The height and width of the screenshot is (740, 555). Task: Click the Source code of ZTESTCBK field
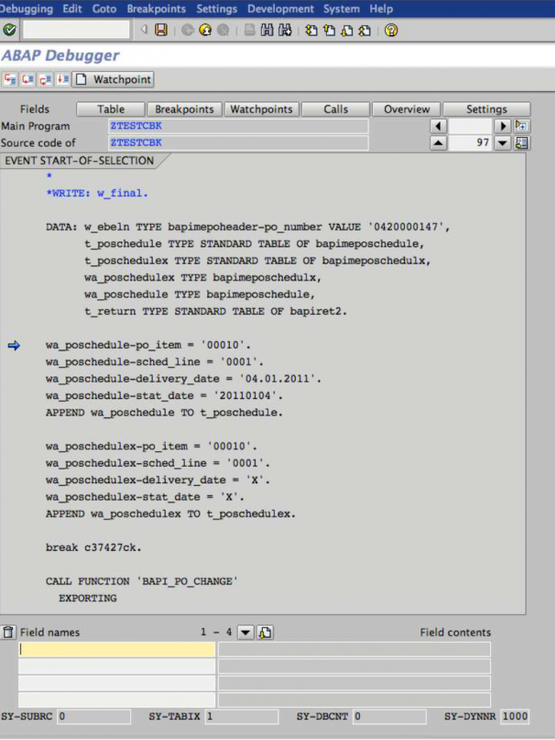(238, 142)
